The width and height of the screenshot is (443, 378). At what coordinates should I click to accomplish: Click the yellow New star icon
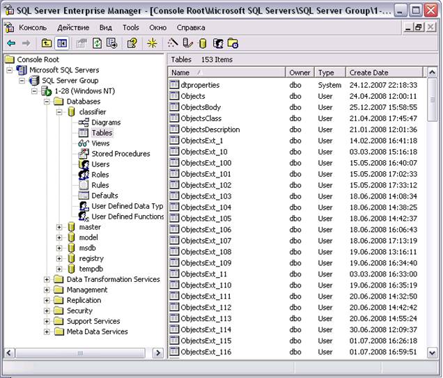point(152,43)
